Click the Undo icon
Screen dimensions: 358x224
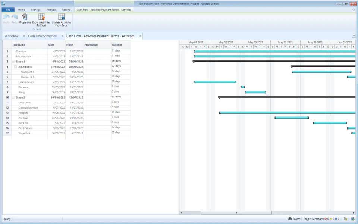tap(6, 17)
